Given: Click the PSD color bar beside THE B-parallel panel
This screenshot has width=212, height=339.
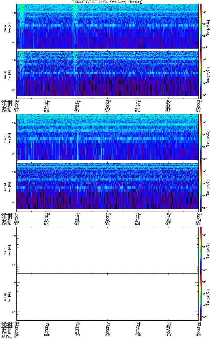Looking at the screenshot, I should click(x=201, y=297).
